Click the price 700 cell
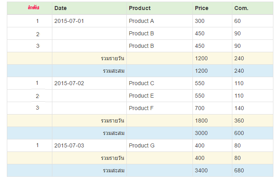 (200, 108)
